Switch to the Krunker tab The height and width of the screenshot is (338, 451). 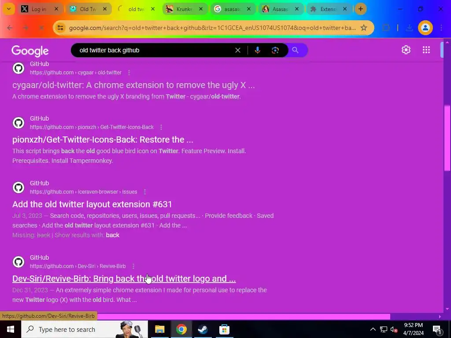coord(185,9)
